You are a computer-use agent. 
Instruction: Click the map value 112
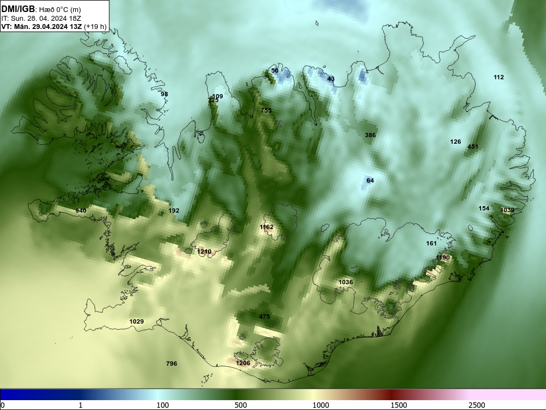point(498,78)
